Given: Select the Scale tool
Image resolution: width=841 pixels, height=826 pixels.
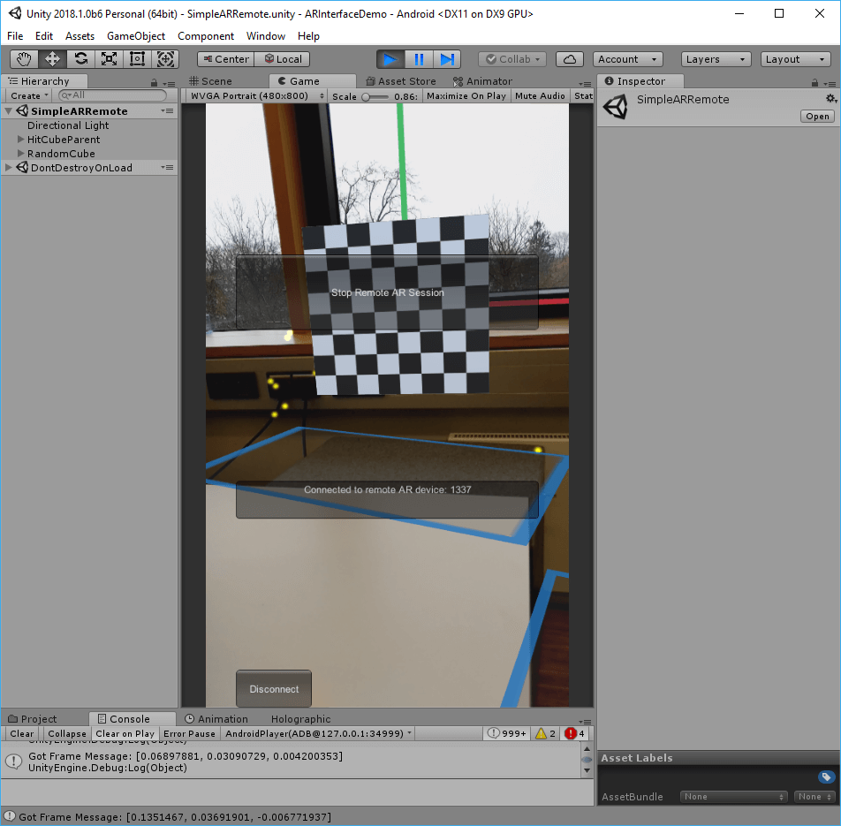Looking at the screenshot, I should point(109,59).
